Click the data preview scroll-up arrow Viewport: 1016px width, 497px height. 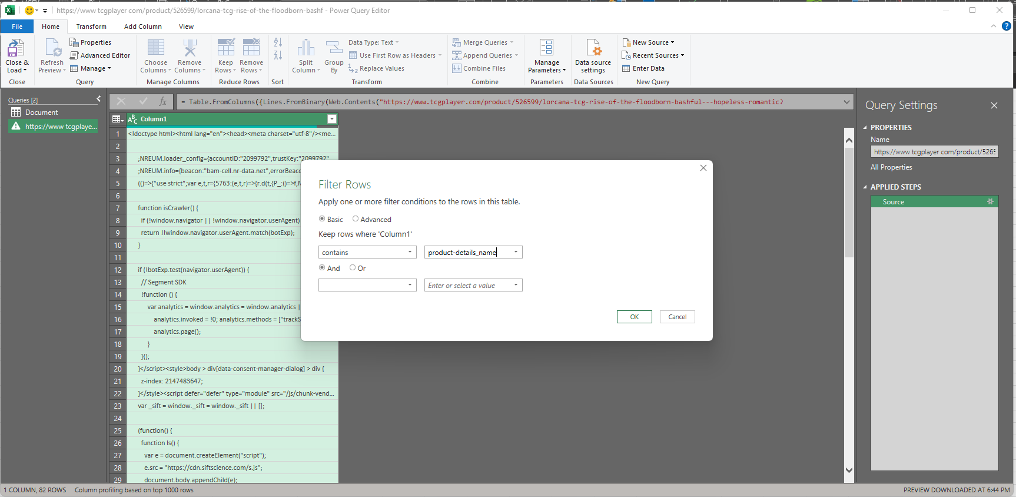(849, 140)
